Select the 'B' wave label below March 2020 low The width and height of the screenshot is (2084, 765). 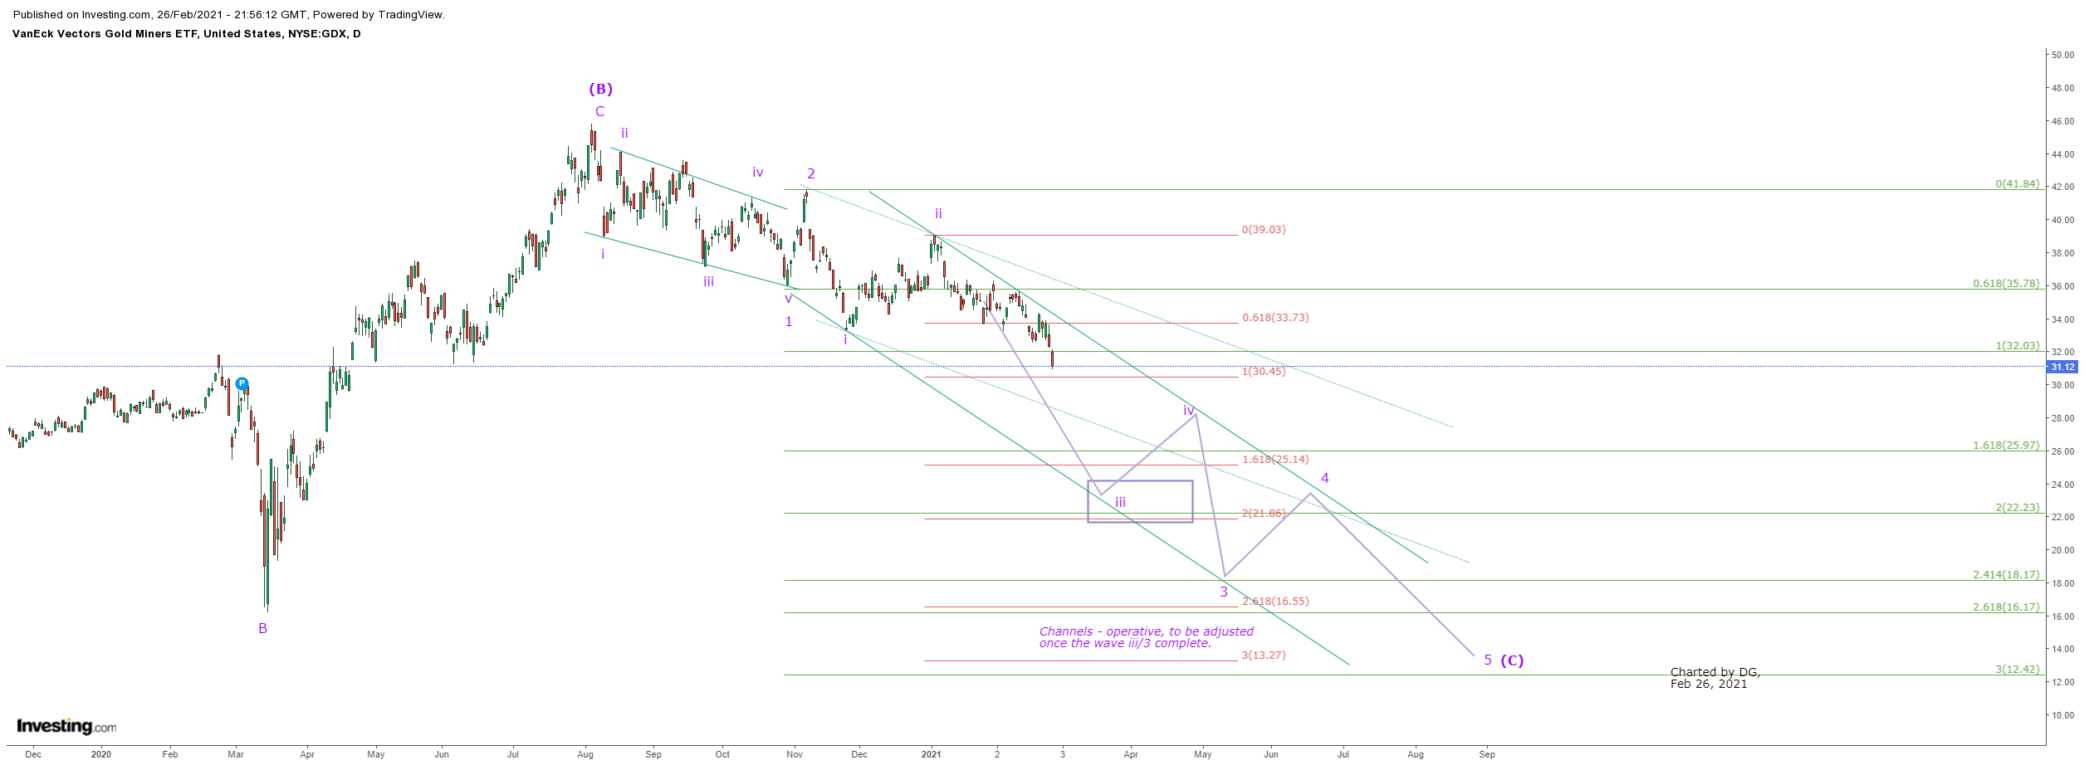(262, 629)
